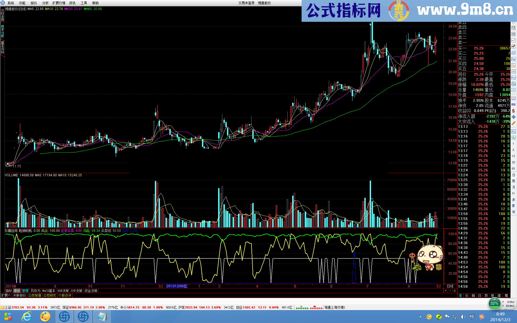
Task: Click the 公司报道 link
Action: (35, 295)
